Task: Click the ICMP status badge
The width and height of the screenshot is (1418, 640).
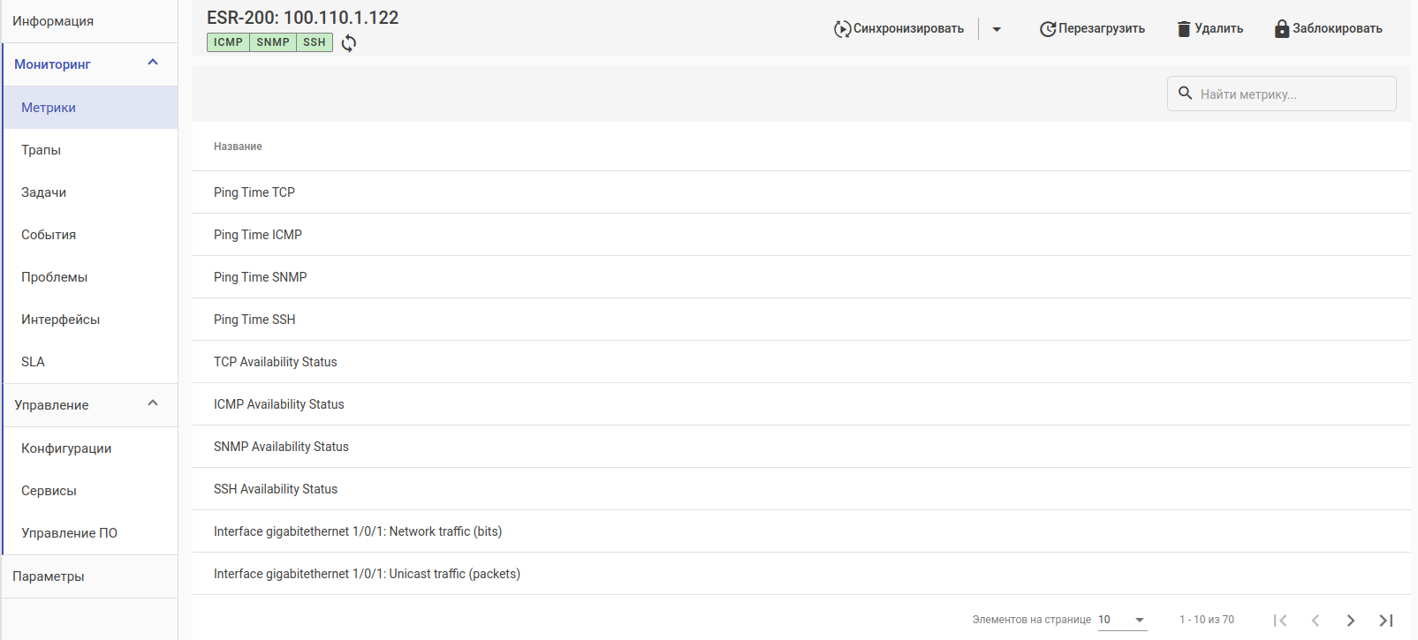Action: click(228, 42)
